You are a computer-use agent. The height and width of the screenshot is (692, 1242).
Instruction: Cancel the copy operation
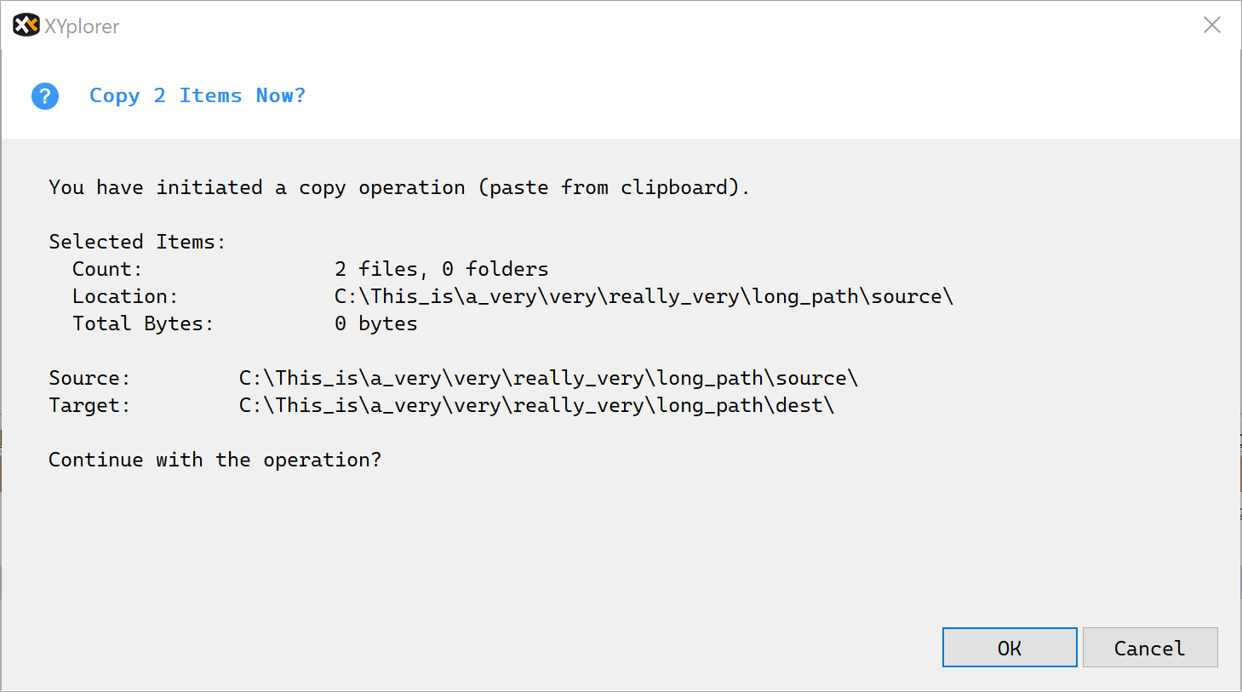pyautogui.click(x=1149, y=647)
